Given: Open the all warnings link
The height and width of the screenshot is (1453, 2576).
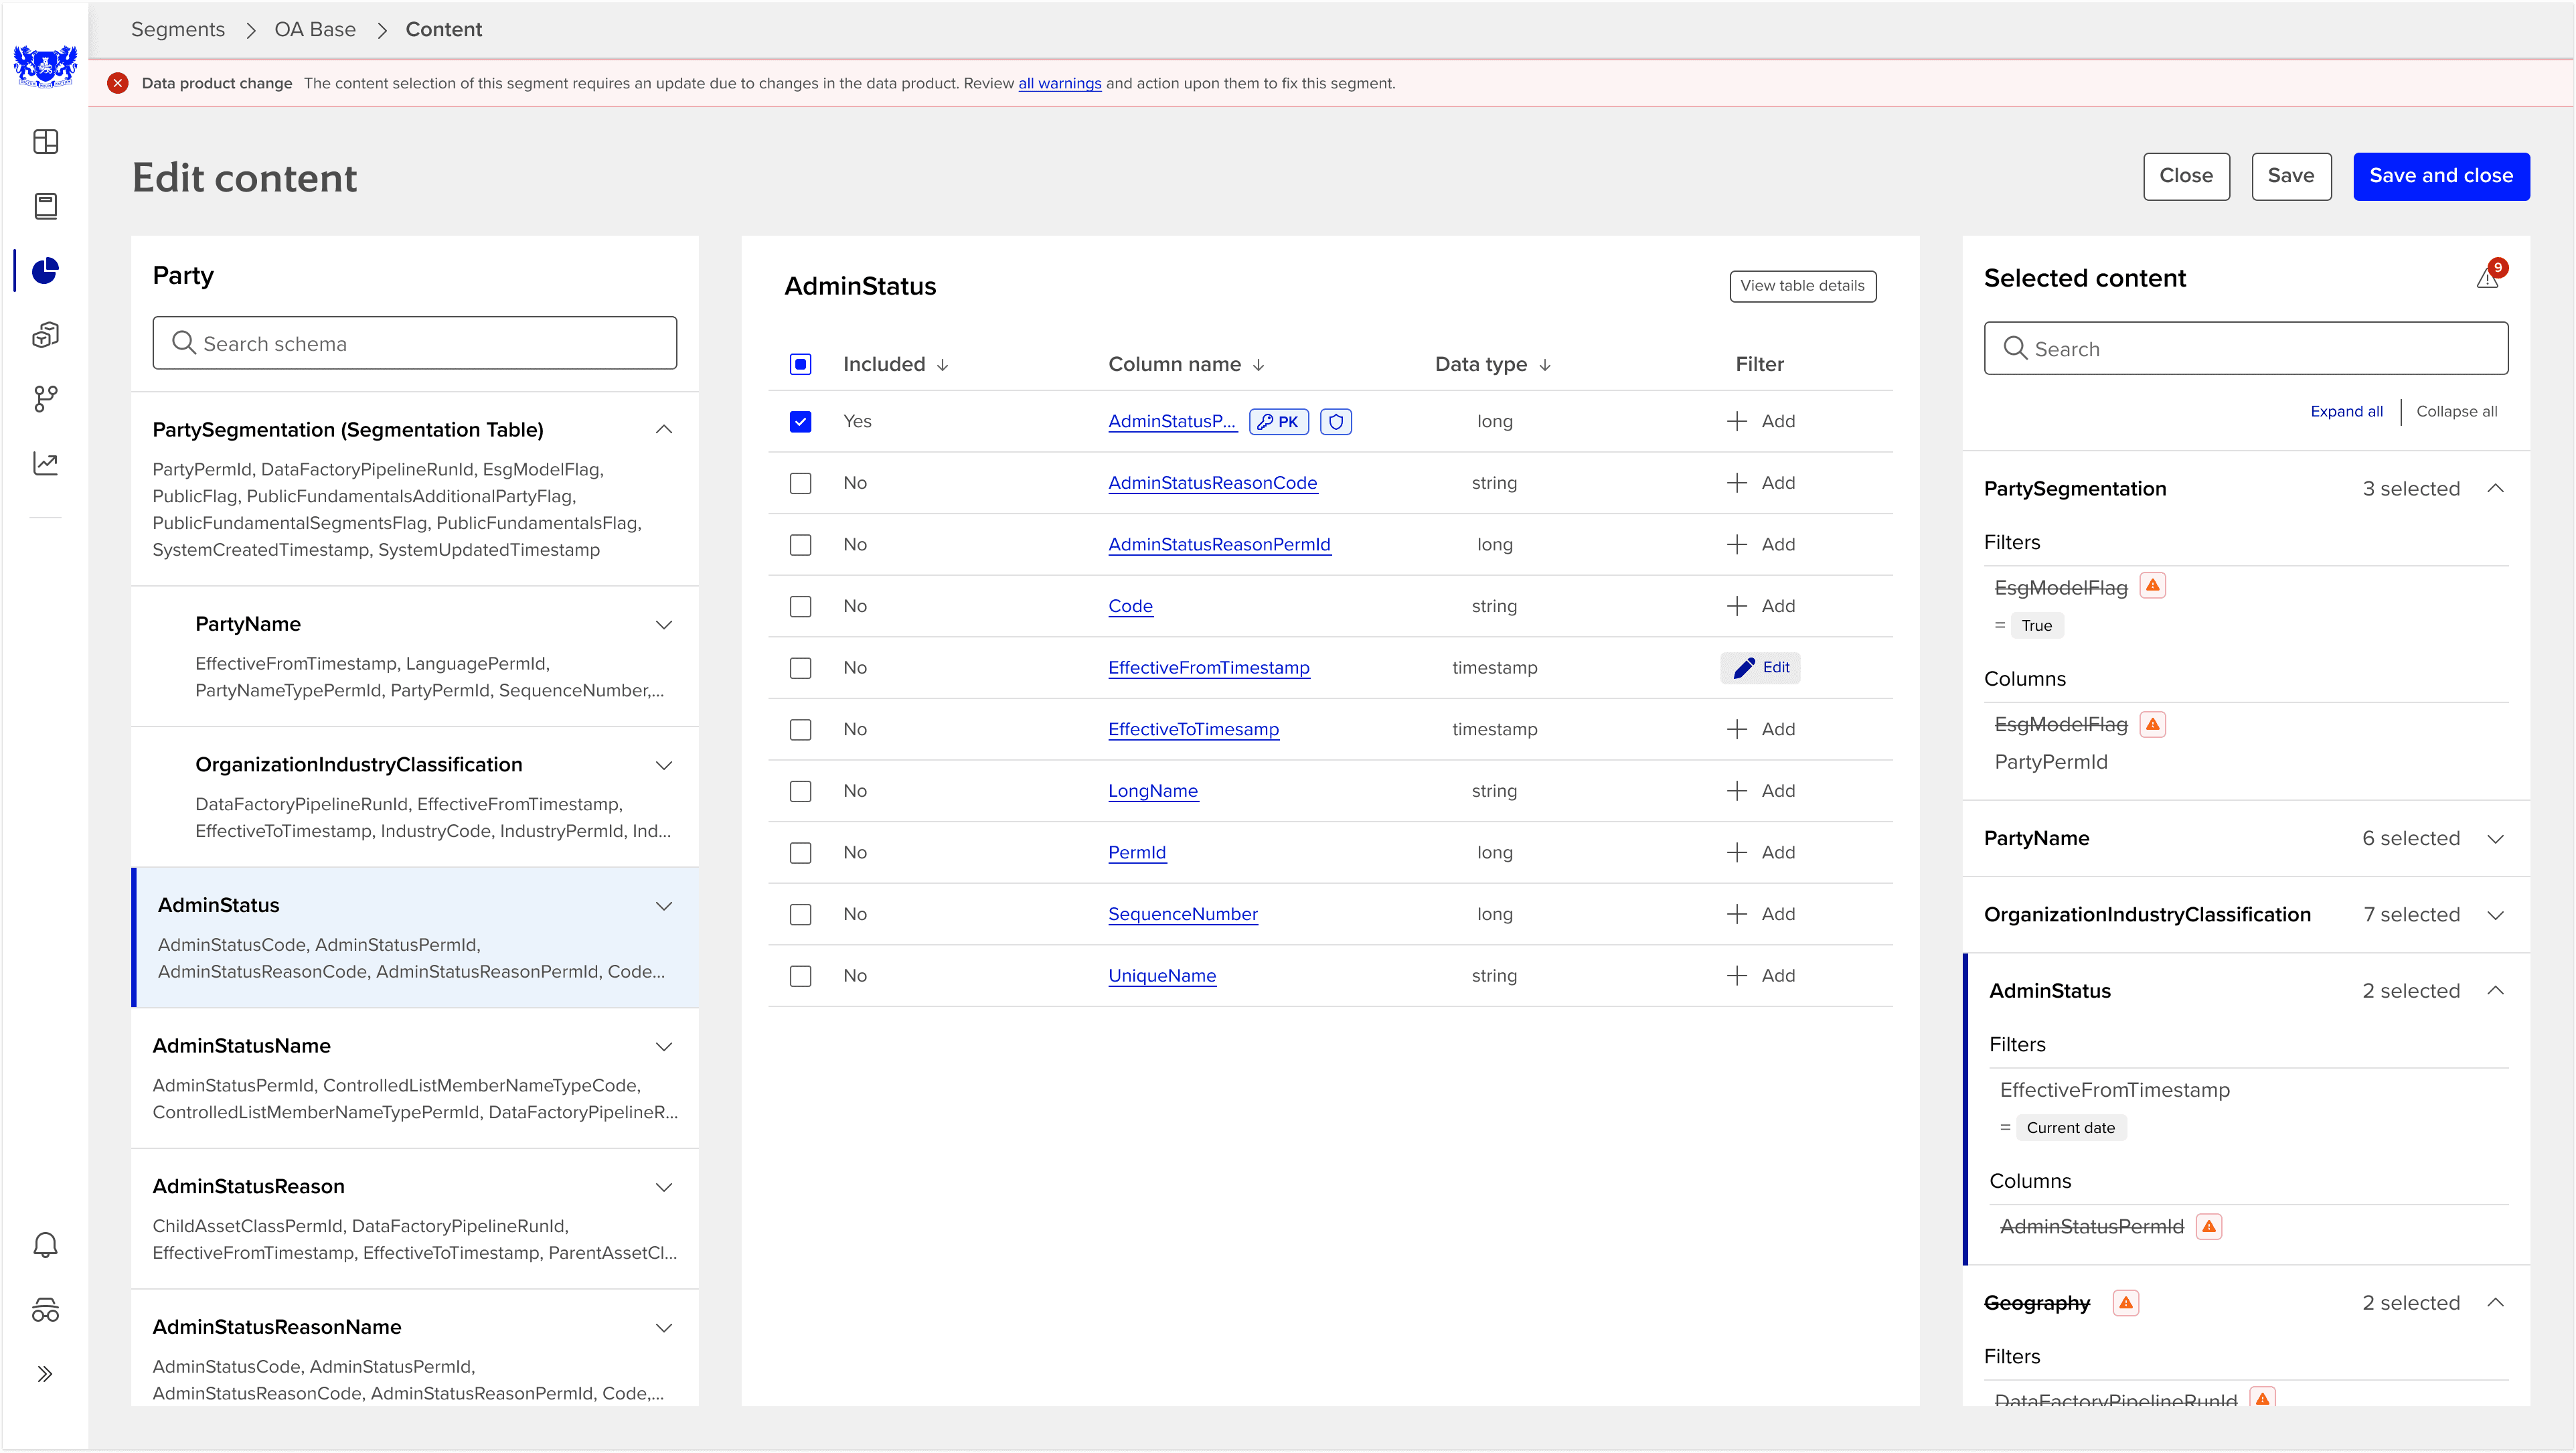Looking at the screenshot, I should tap(1059, 84).
